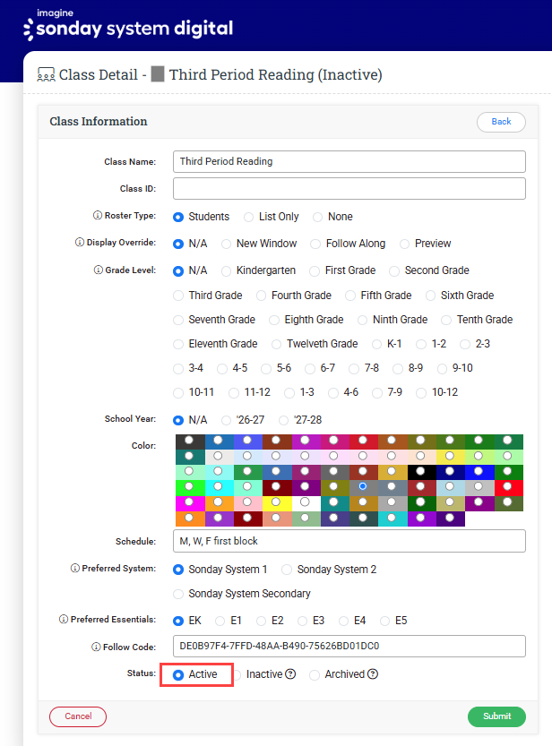Click the Sonday System Digital logo
The width and height of the screenshot is (552, 746).
pos(128,25)
